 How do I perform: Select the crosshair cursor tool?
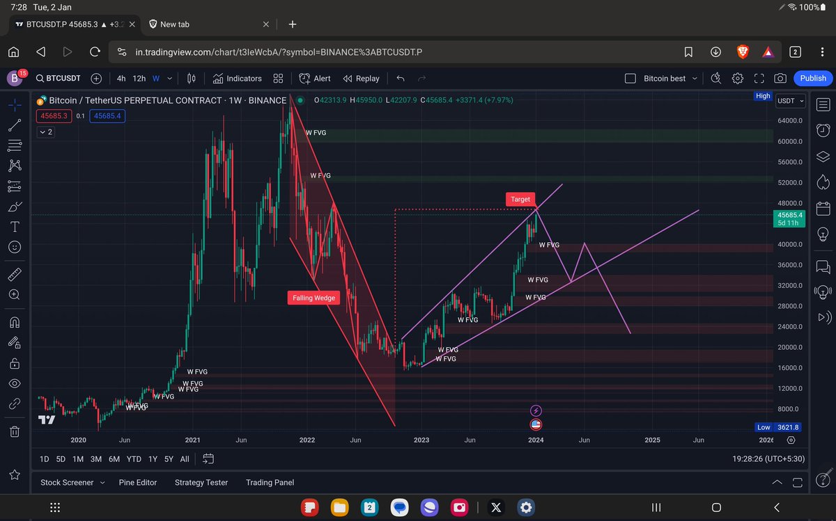(x=15, y=105)
